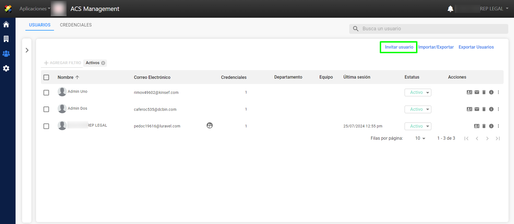The width and height of the screenshot is (514, 224).
Task: Delete Admin Uno using trash icon
Action: click(x=484, y=92)
